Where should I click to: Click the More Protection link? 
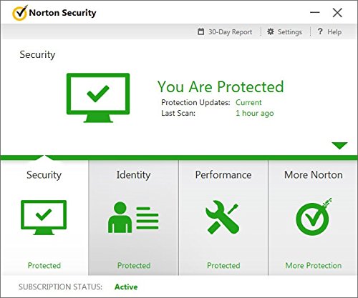point(314,265)
